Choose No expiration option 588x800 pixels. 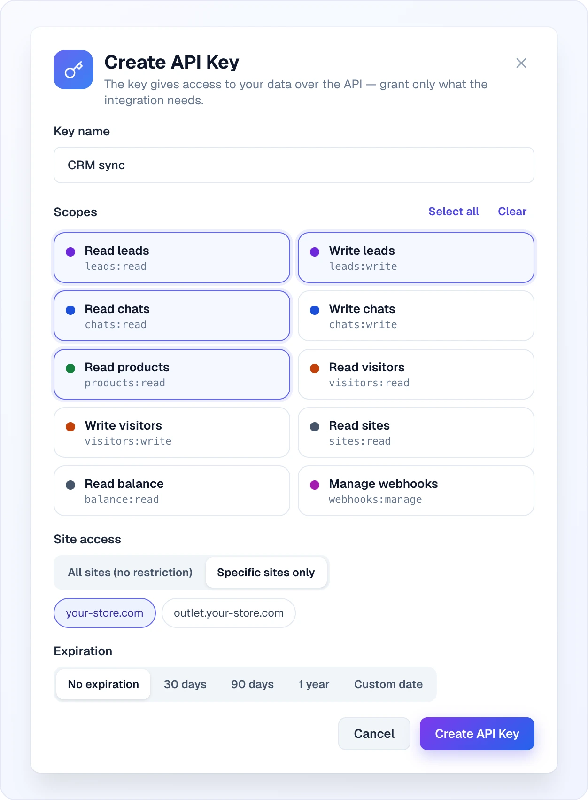click(103, 684)
